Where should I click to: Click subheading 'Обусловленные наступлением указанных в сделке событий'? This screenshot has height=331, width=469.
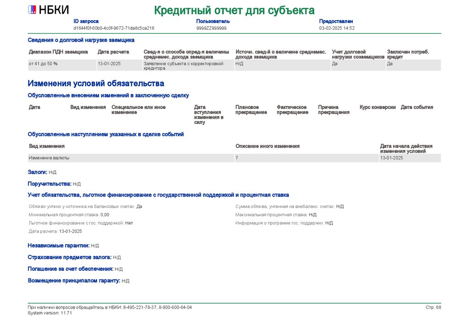click(106, 134)
